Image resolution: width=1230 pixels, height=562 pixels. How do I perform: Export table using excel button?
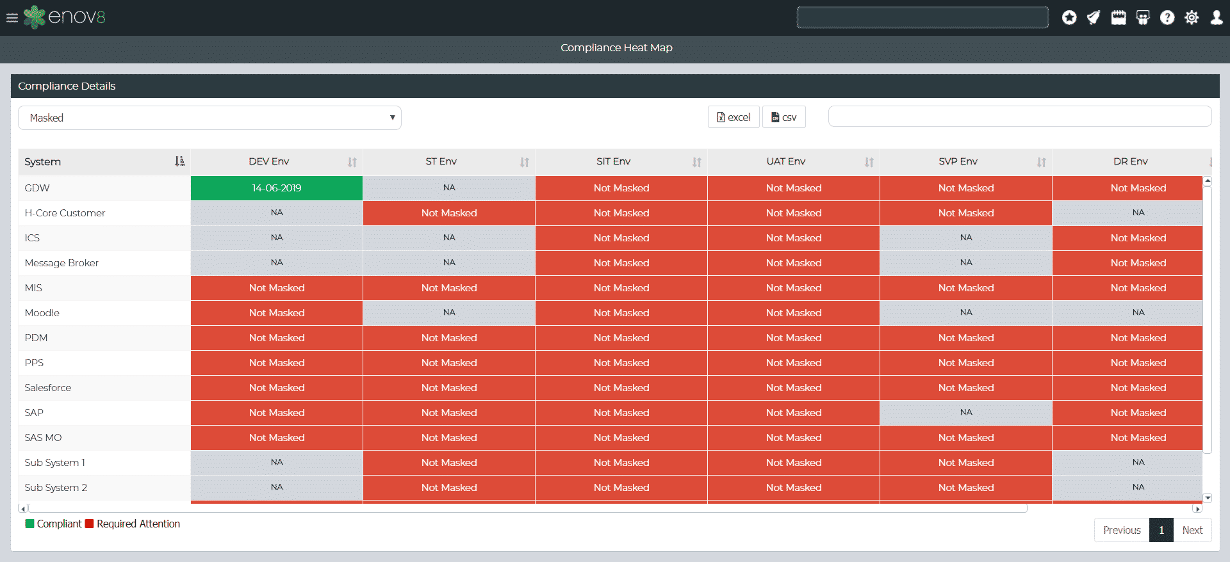[x=734, y=117]
